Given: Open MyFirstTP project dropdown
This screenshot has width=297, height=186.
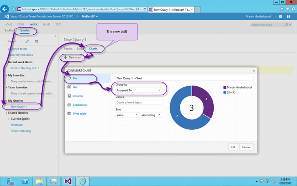Looking at the screenshot, I should click(x=90, y=17).
